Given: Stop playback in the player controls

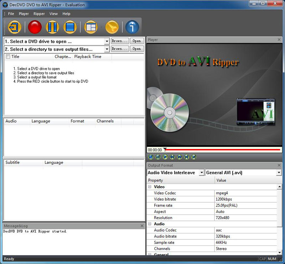Looking at the screenshot, I should click(151, 157).
